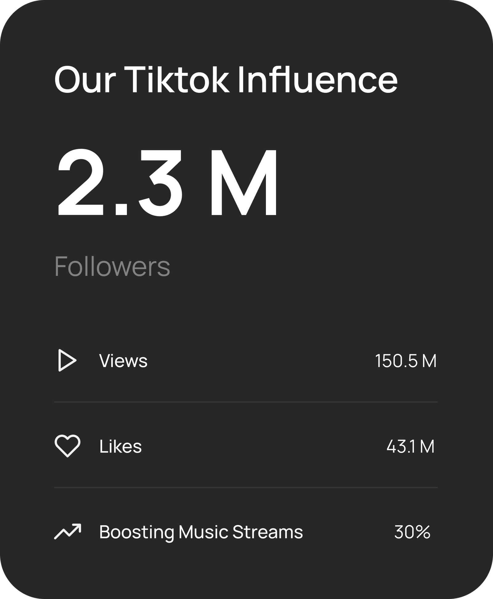Tap the heart icon beside Likes
The height and width of the screenshot is (599, 493).
(67, 446)
